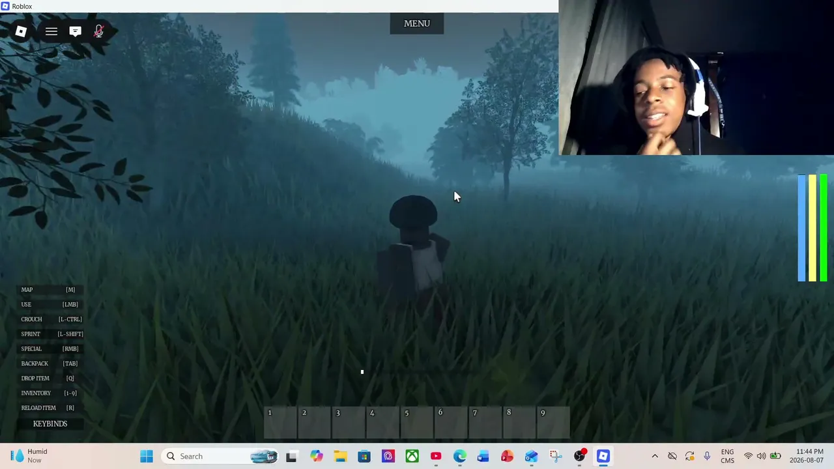
Task: Click the crossed-out cloud tray icon
Action: (672, 456)
